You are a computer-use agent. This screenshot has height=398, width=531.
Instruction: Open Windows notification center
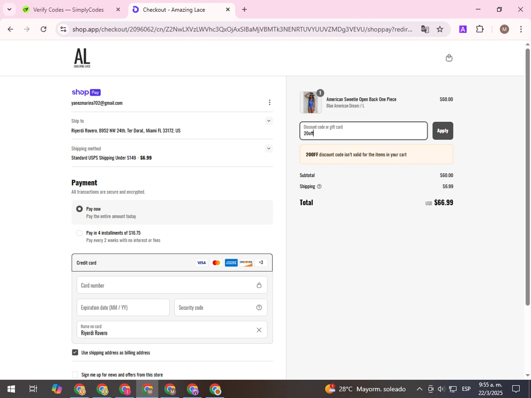pyautogui.click(x=516, y=389)
